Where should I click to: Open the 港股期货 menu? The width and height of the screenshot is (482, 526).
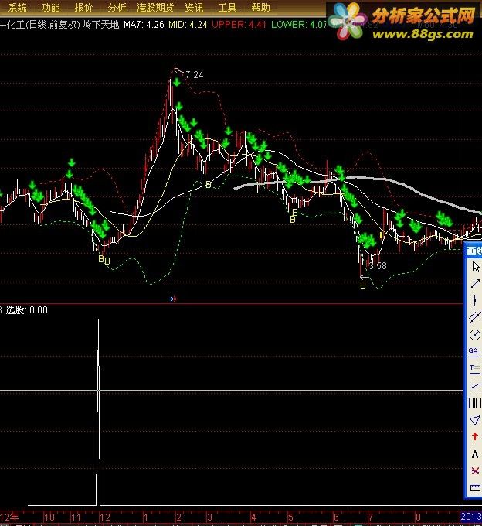point(155,7)
